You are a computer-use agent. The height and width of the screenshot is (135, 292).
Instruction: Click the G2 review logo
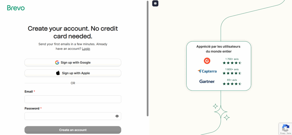pyautogui.click(x=207, y=61)
